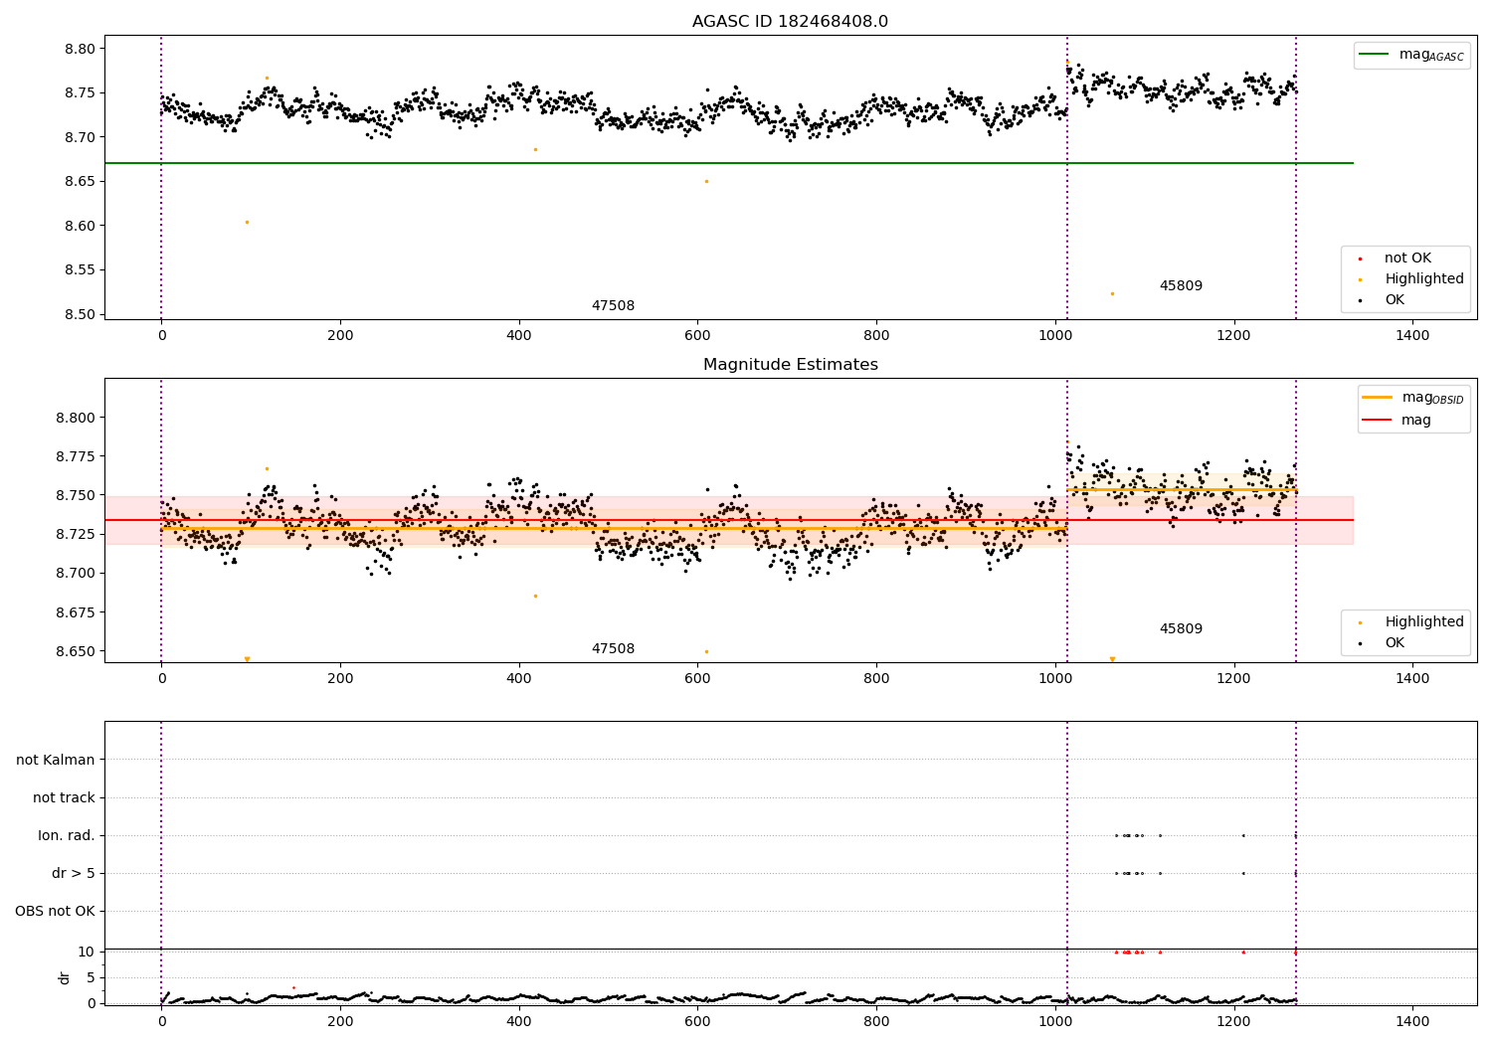Click the 'OBS not OK' row label

[56, 911]
